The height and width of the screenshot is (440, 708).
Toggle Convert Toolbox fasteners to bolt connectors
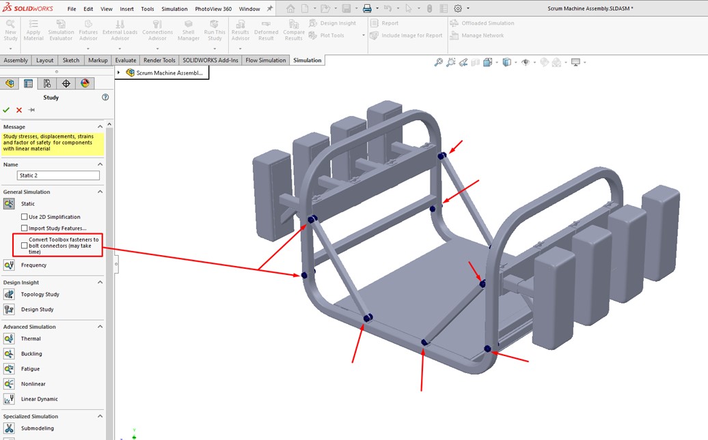pyautogui.click(x=25, y=246)
